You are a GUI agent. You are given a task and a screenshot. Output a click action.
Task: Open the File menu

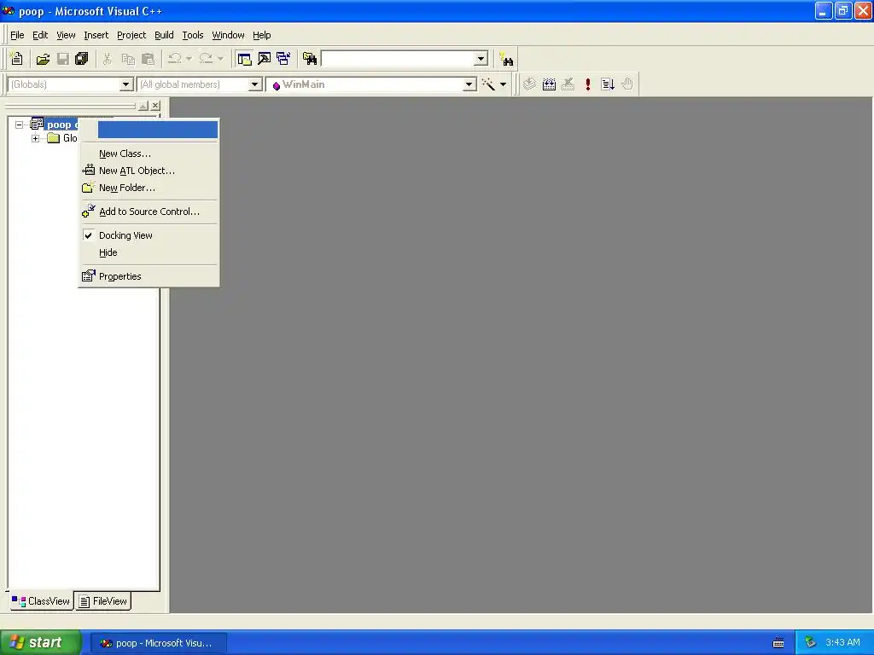tap(17, 35)
